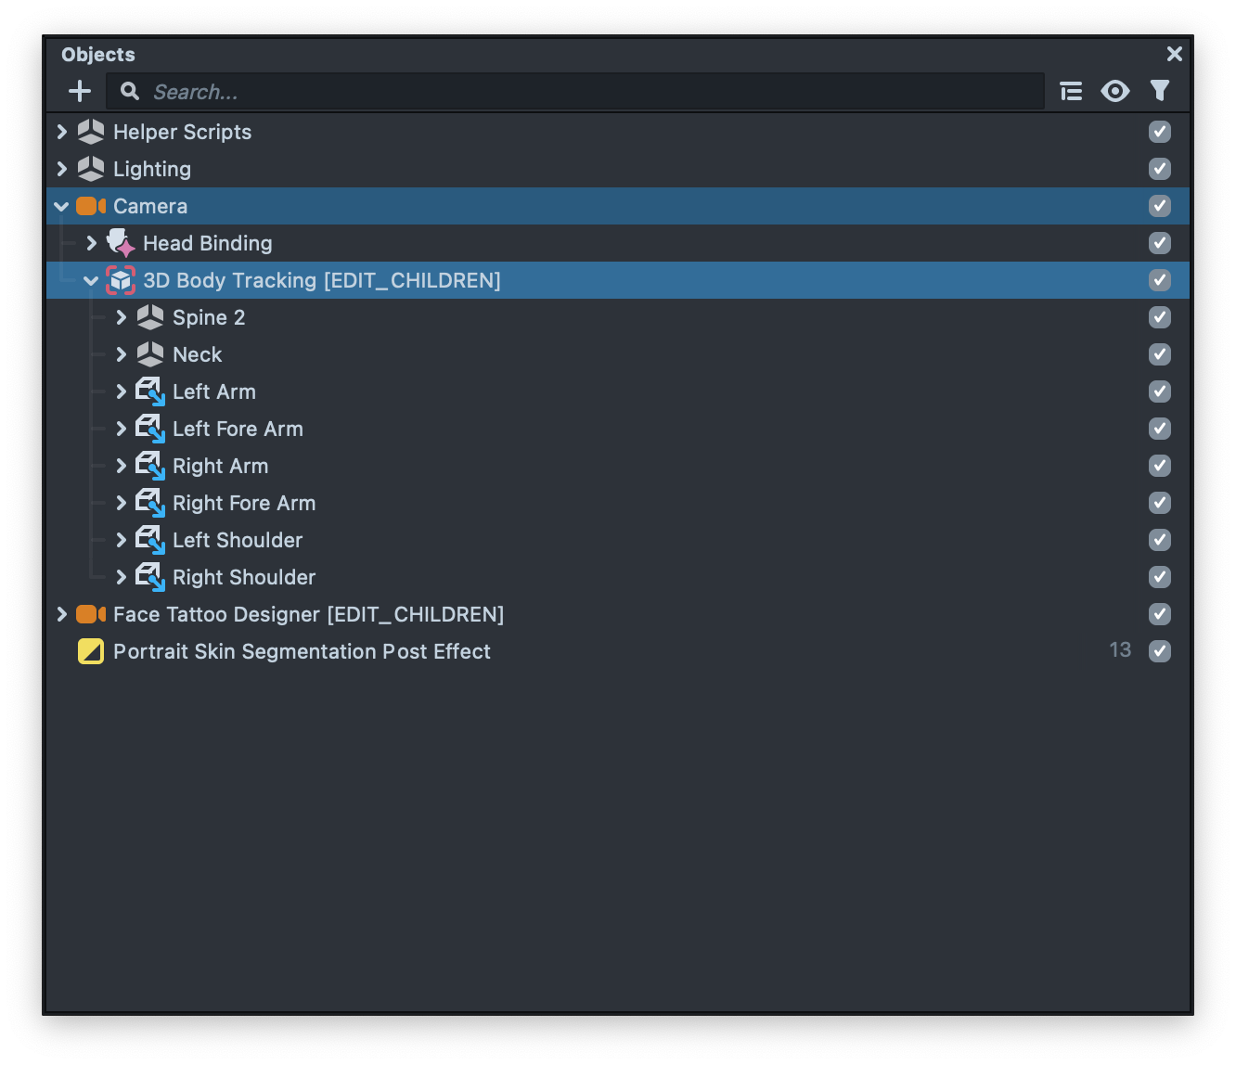Image resolution: width=1236 pixels, height=1065 pixels.
Task: Toggle the hierarchy list view icon
Action: click(x=1071, y=91)
